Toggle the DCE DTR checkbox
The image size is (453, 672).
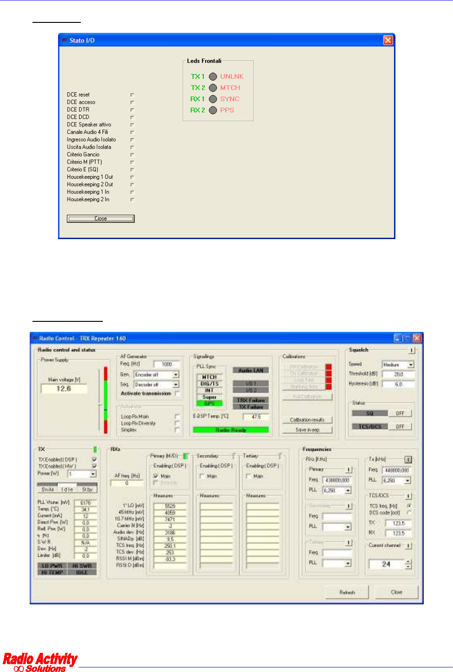click(x=132, y=110)
